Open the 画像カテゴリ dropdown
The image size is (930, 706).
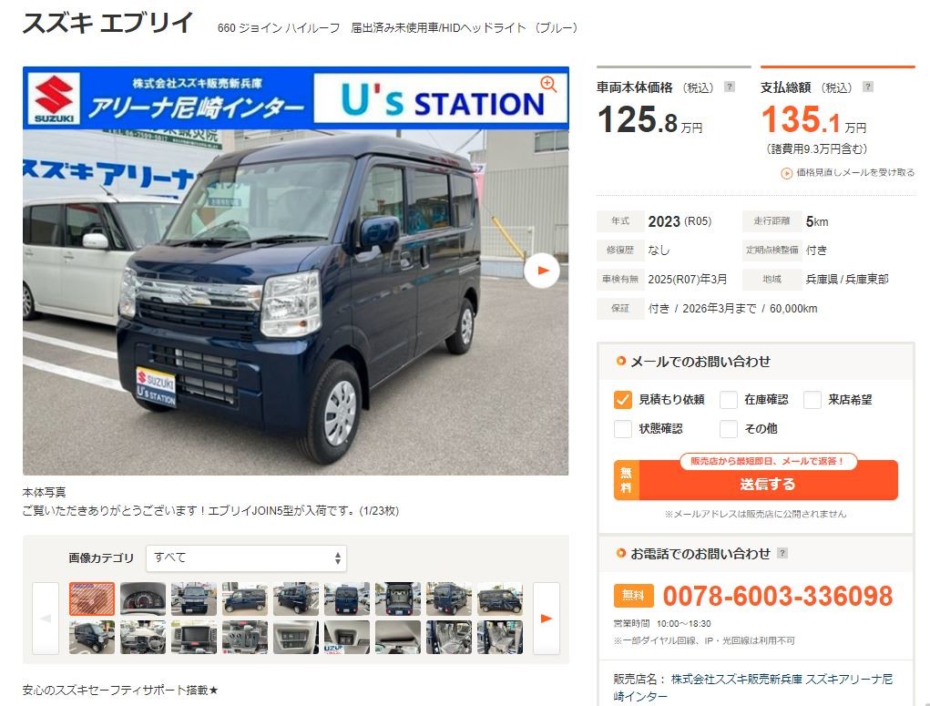[246, 558]
